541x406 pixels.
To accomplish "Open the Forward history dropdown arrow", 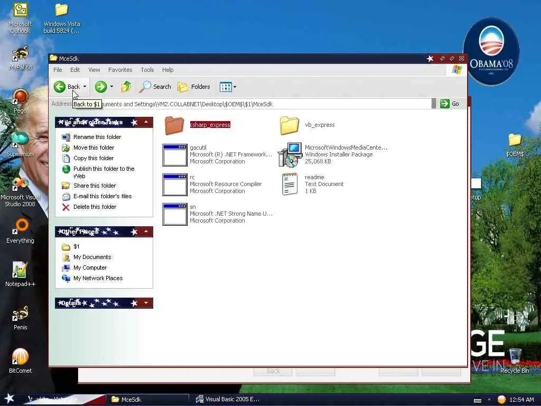I will coord(111,87).
